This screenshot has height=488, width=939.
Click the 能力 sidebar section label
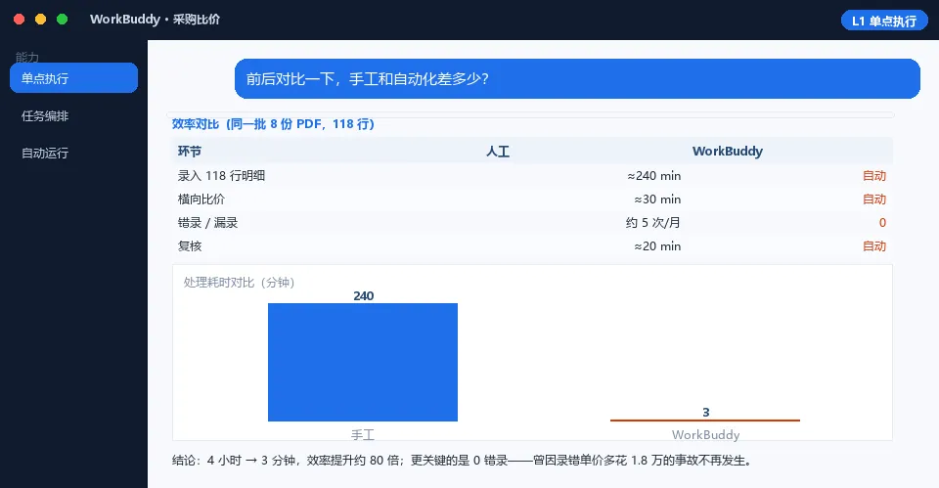tap(27, 58)
